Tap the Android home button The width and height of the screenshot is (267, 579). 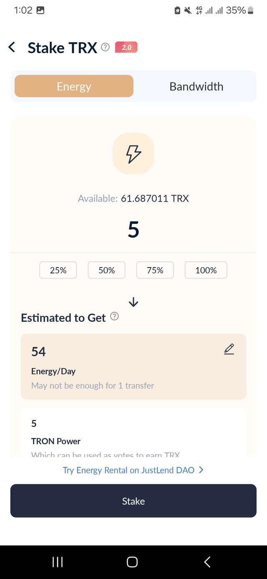(x=132, y=562)
